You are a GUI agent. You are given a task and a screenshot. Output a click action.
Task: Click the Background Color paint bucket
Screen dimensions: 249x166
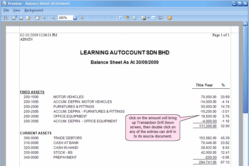[128, 18]
